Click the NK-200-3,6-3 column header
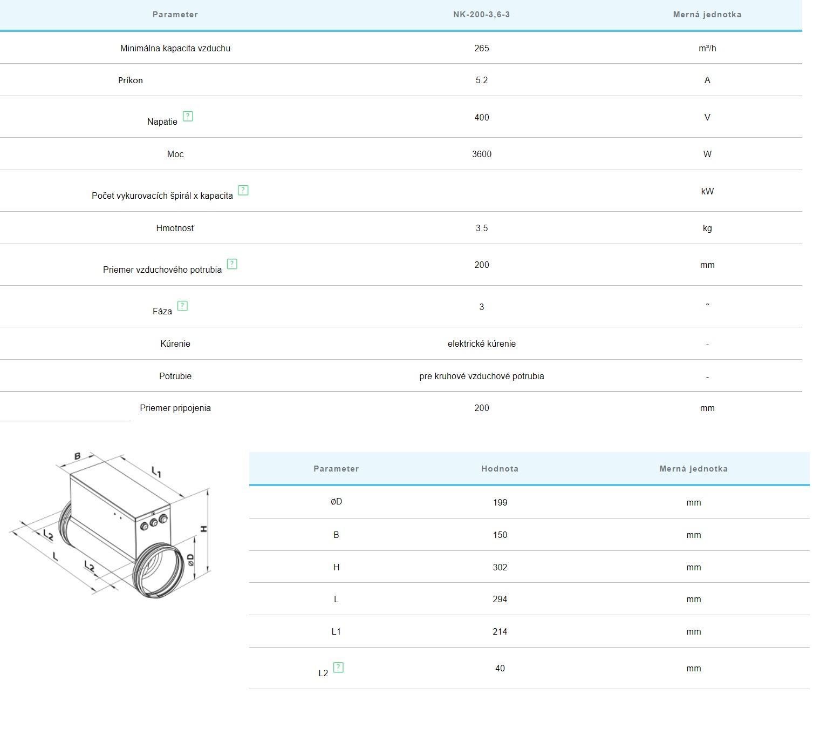 click(x=481, y=15)
